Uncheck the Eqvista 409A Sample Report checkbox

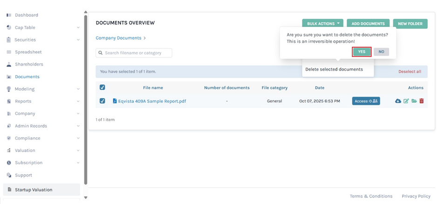[103, 101]
